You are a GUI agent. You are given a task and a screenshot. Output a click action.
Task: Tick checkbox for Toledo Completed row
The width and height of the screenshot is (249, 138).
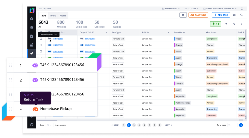[41, 39]
